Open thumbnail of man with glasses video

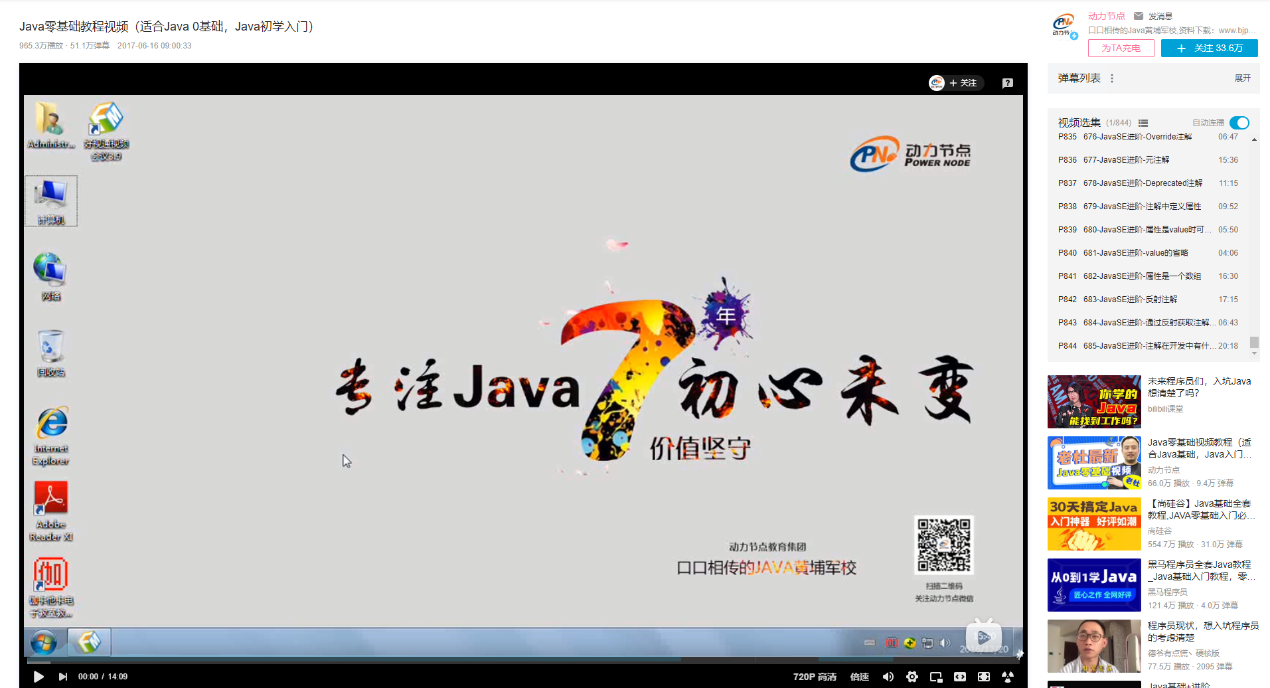1094,646
